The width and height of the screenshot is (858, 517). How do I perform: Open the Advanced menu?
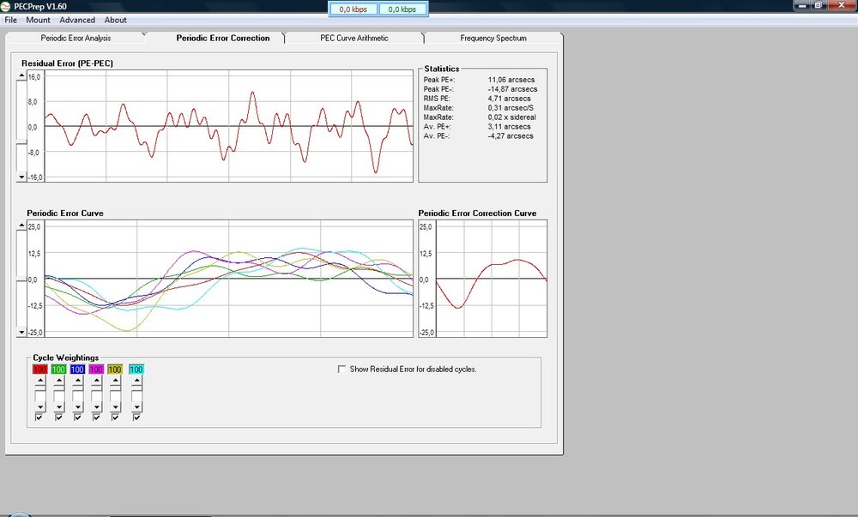pos(77,20)
